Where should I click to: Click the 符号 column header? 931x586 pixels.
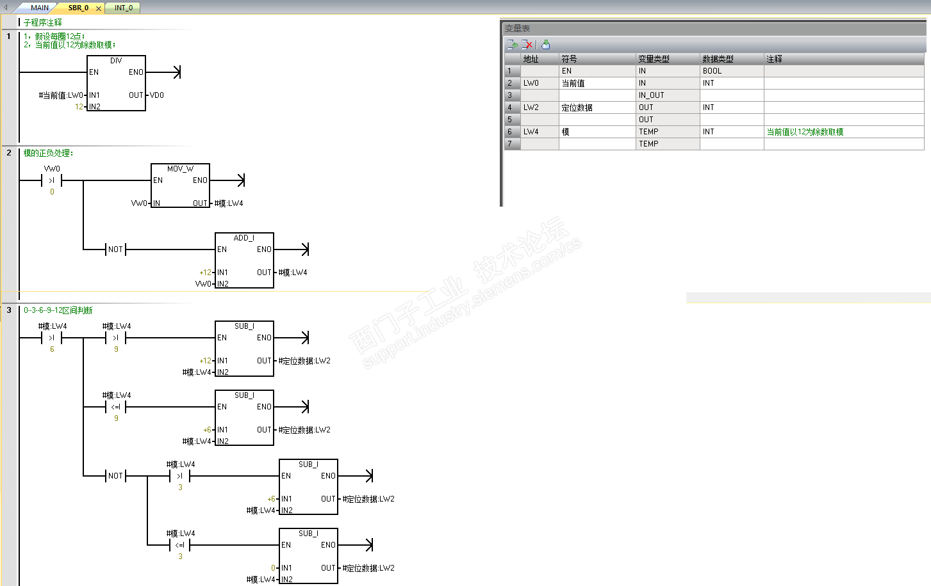point(597,59)
